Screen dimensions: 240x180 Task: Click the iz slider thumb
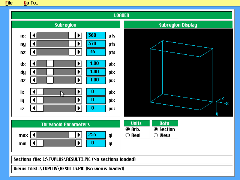coord(40,108)
